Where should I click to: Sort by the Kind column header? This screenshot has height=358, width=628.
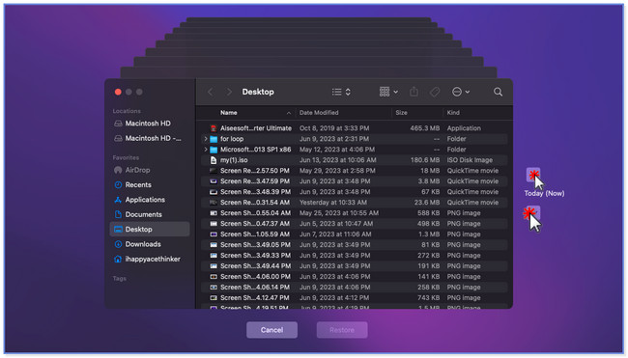point(453,113)
